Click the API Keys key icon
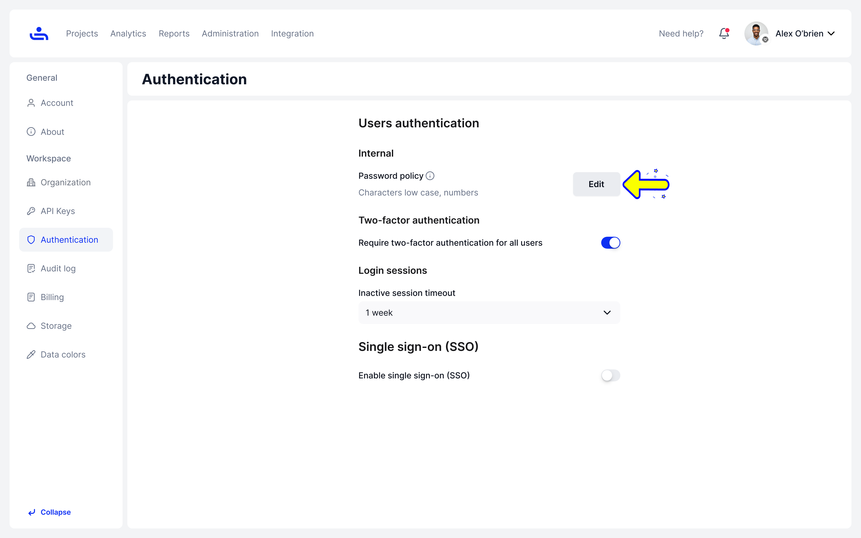The image size is (861, 538). click(31, 211)
